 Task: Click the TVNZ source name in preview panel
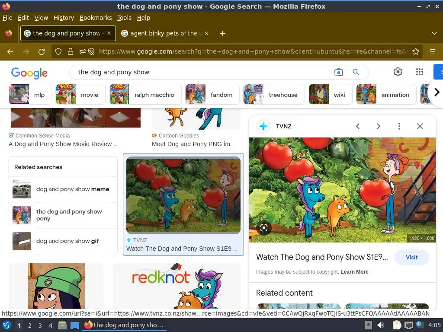click(x=283, y=126)
